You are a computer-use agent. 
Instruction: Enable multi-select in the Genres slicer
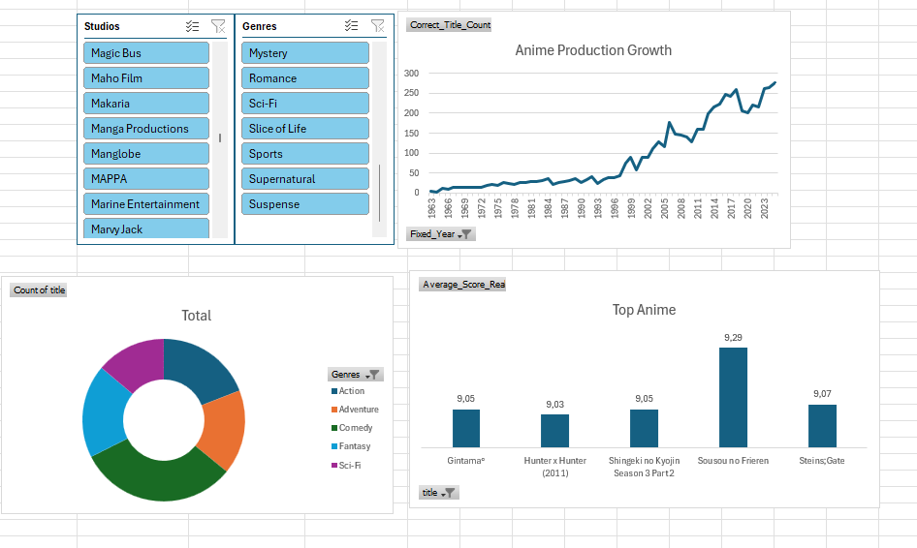pyautogui.click(x=352, y=27)
